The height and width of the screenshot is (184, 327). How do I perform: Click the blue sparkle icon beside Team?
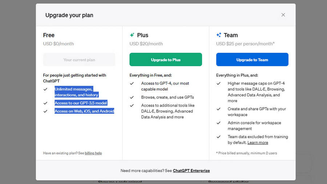tap(219, 35)
